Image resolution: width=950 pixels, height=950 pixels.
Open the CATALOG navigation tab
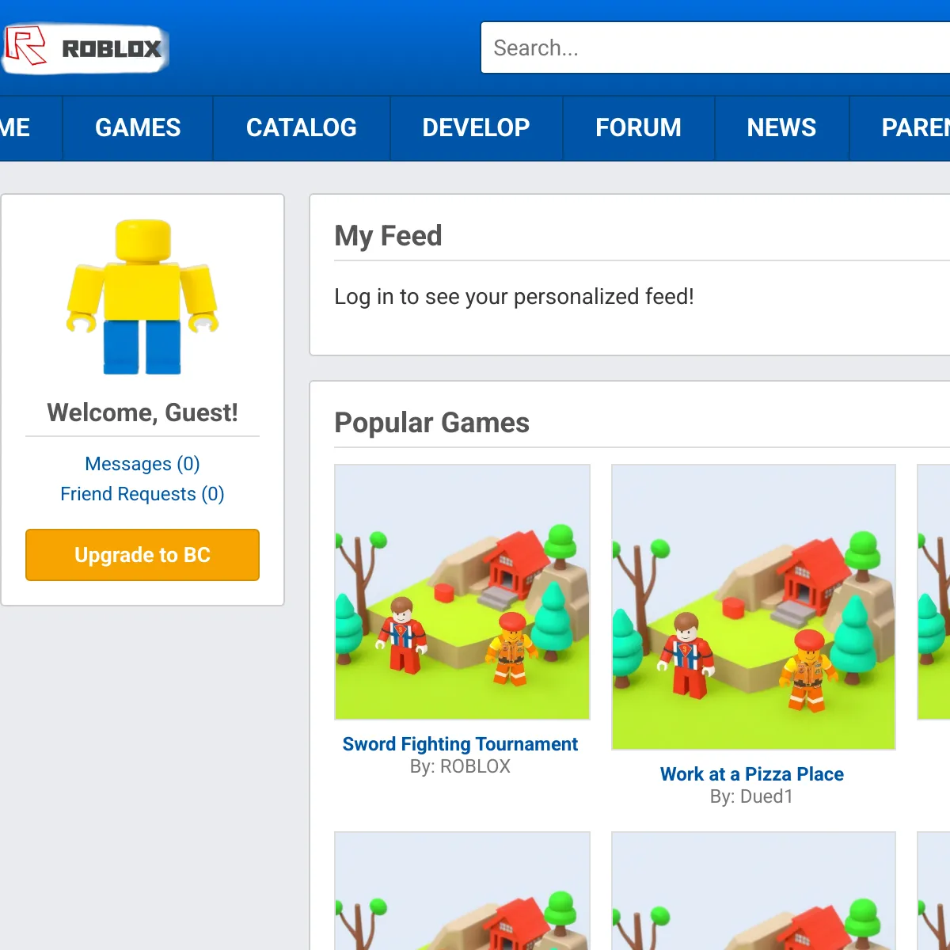point(302,128)
